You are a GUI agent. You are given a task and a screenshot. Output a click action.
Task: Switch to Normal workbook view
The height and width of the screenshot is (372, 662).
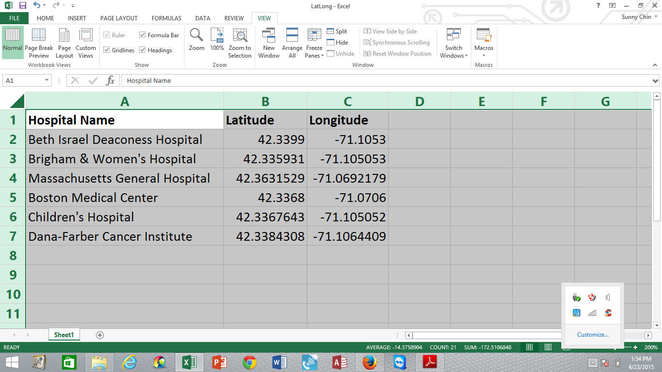pos(13,42)
